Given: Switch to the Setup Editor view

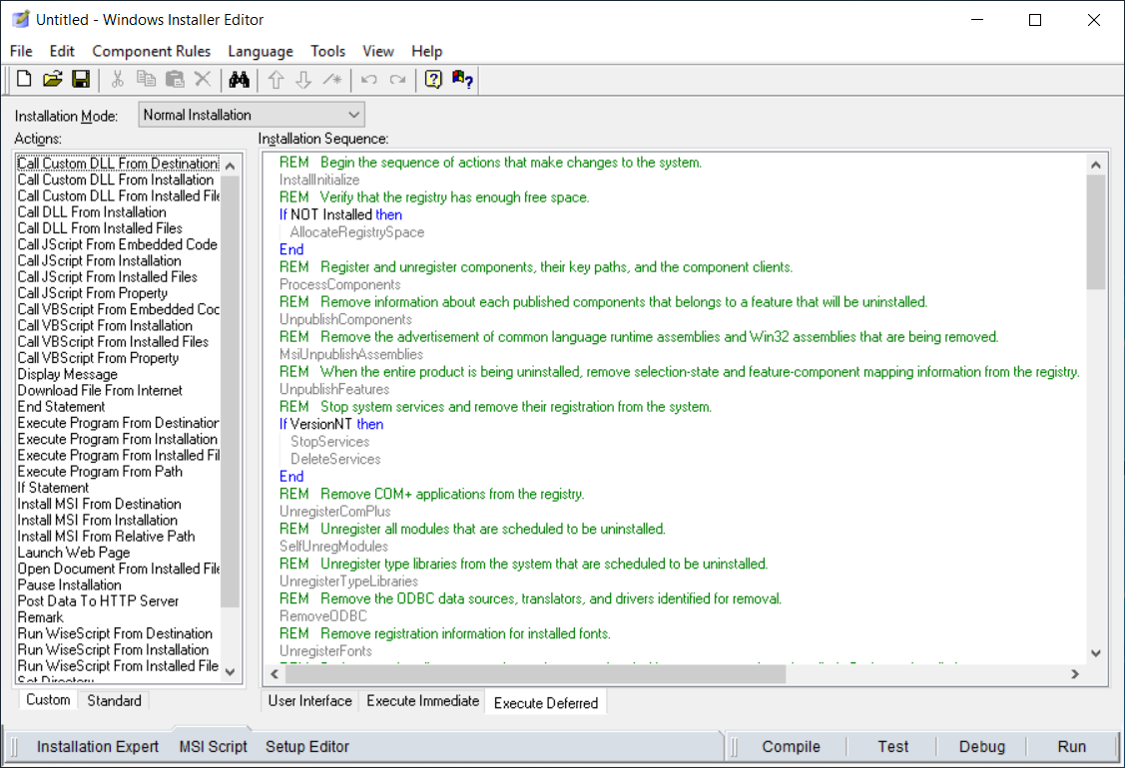Looking at the screenshot, I should 307,746.
